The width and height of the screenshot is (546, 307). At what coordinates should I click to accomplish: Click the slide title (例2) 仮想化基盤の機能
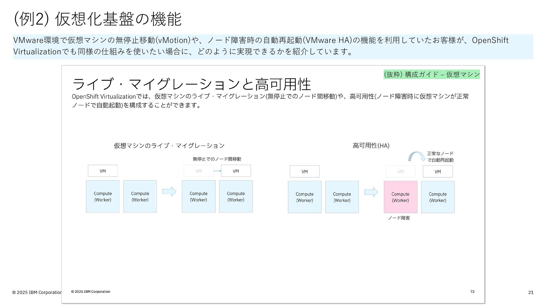tap(98, 19)
